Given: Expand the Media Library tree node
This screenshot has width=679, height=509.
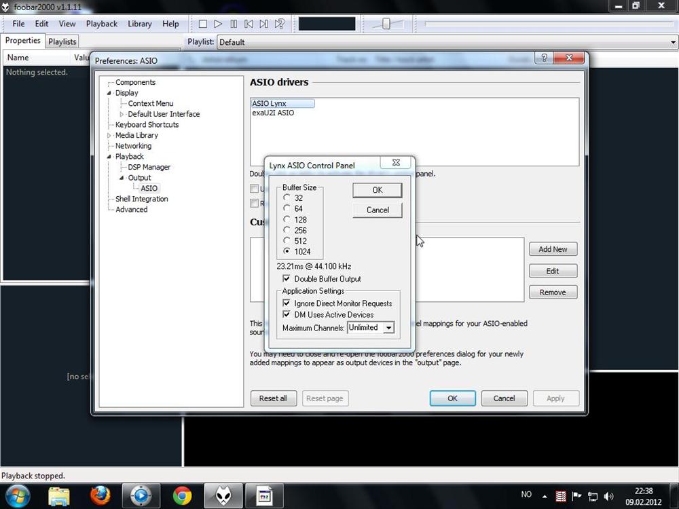Looking at the screenshot, I should (109, 136).
